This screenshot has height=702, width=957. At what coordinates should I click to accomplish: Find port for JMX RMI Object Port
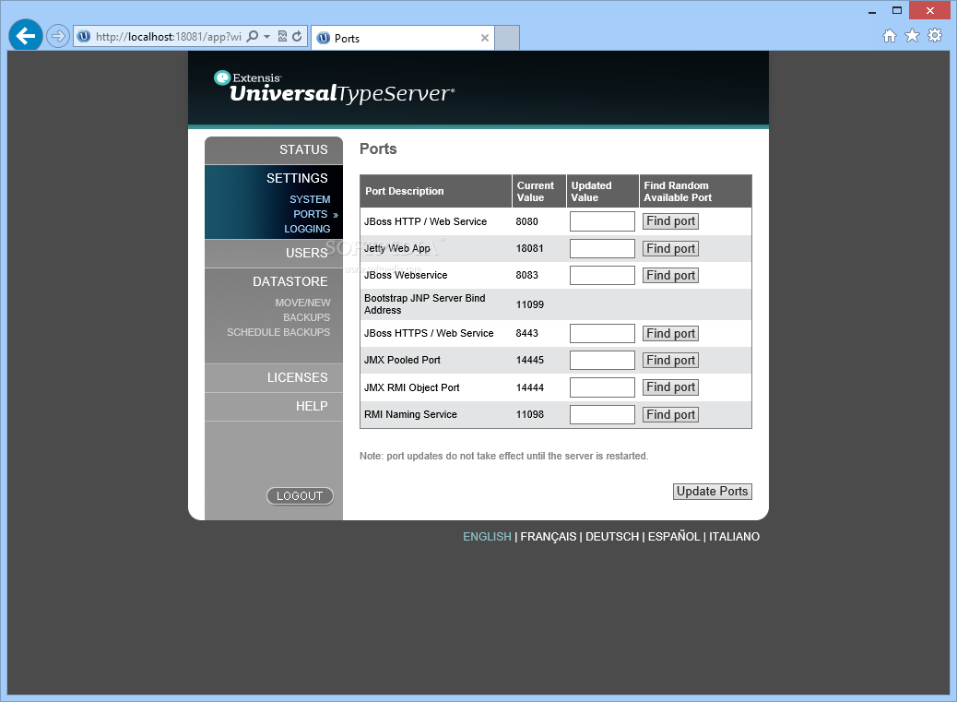tap(671, 387)
